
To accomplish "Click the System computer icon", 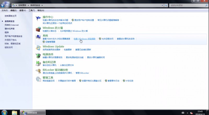I will pyautogui.click(x=38, y=37).
